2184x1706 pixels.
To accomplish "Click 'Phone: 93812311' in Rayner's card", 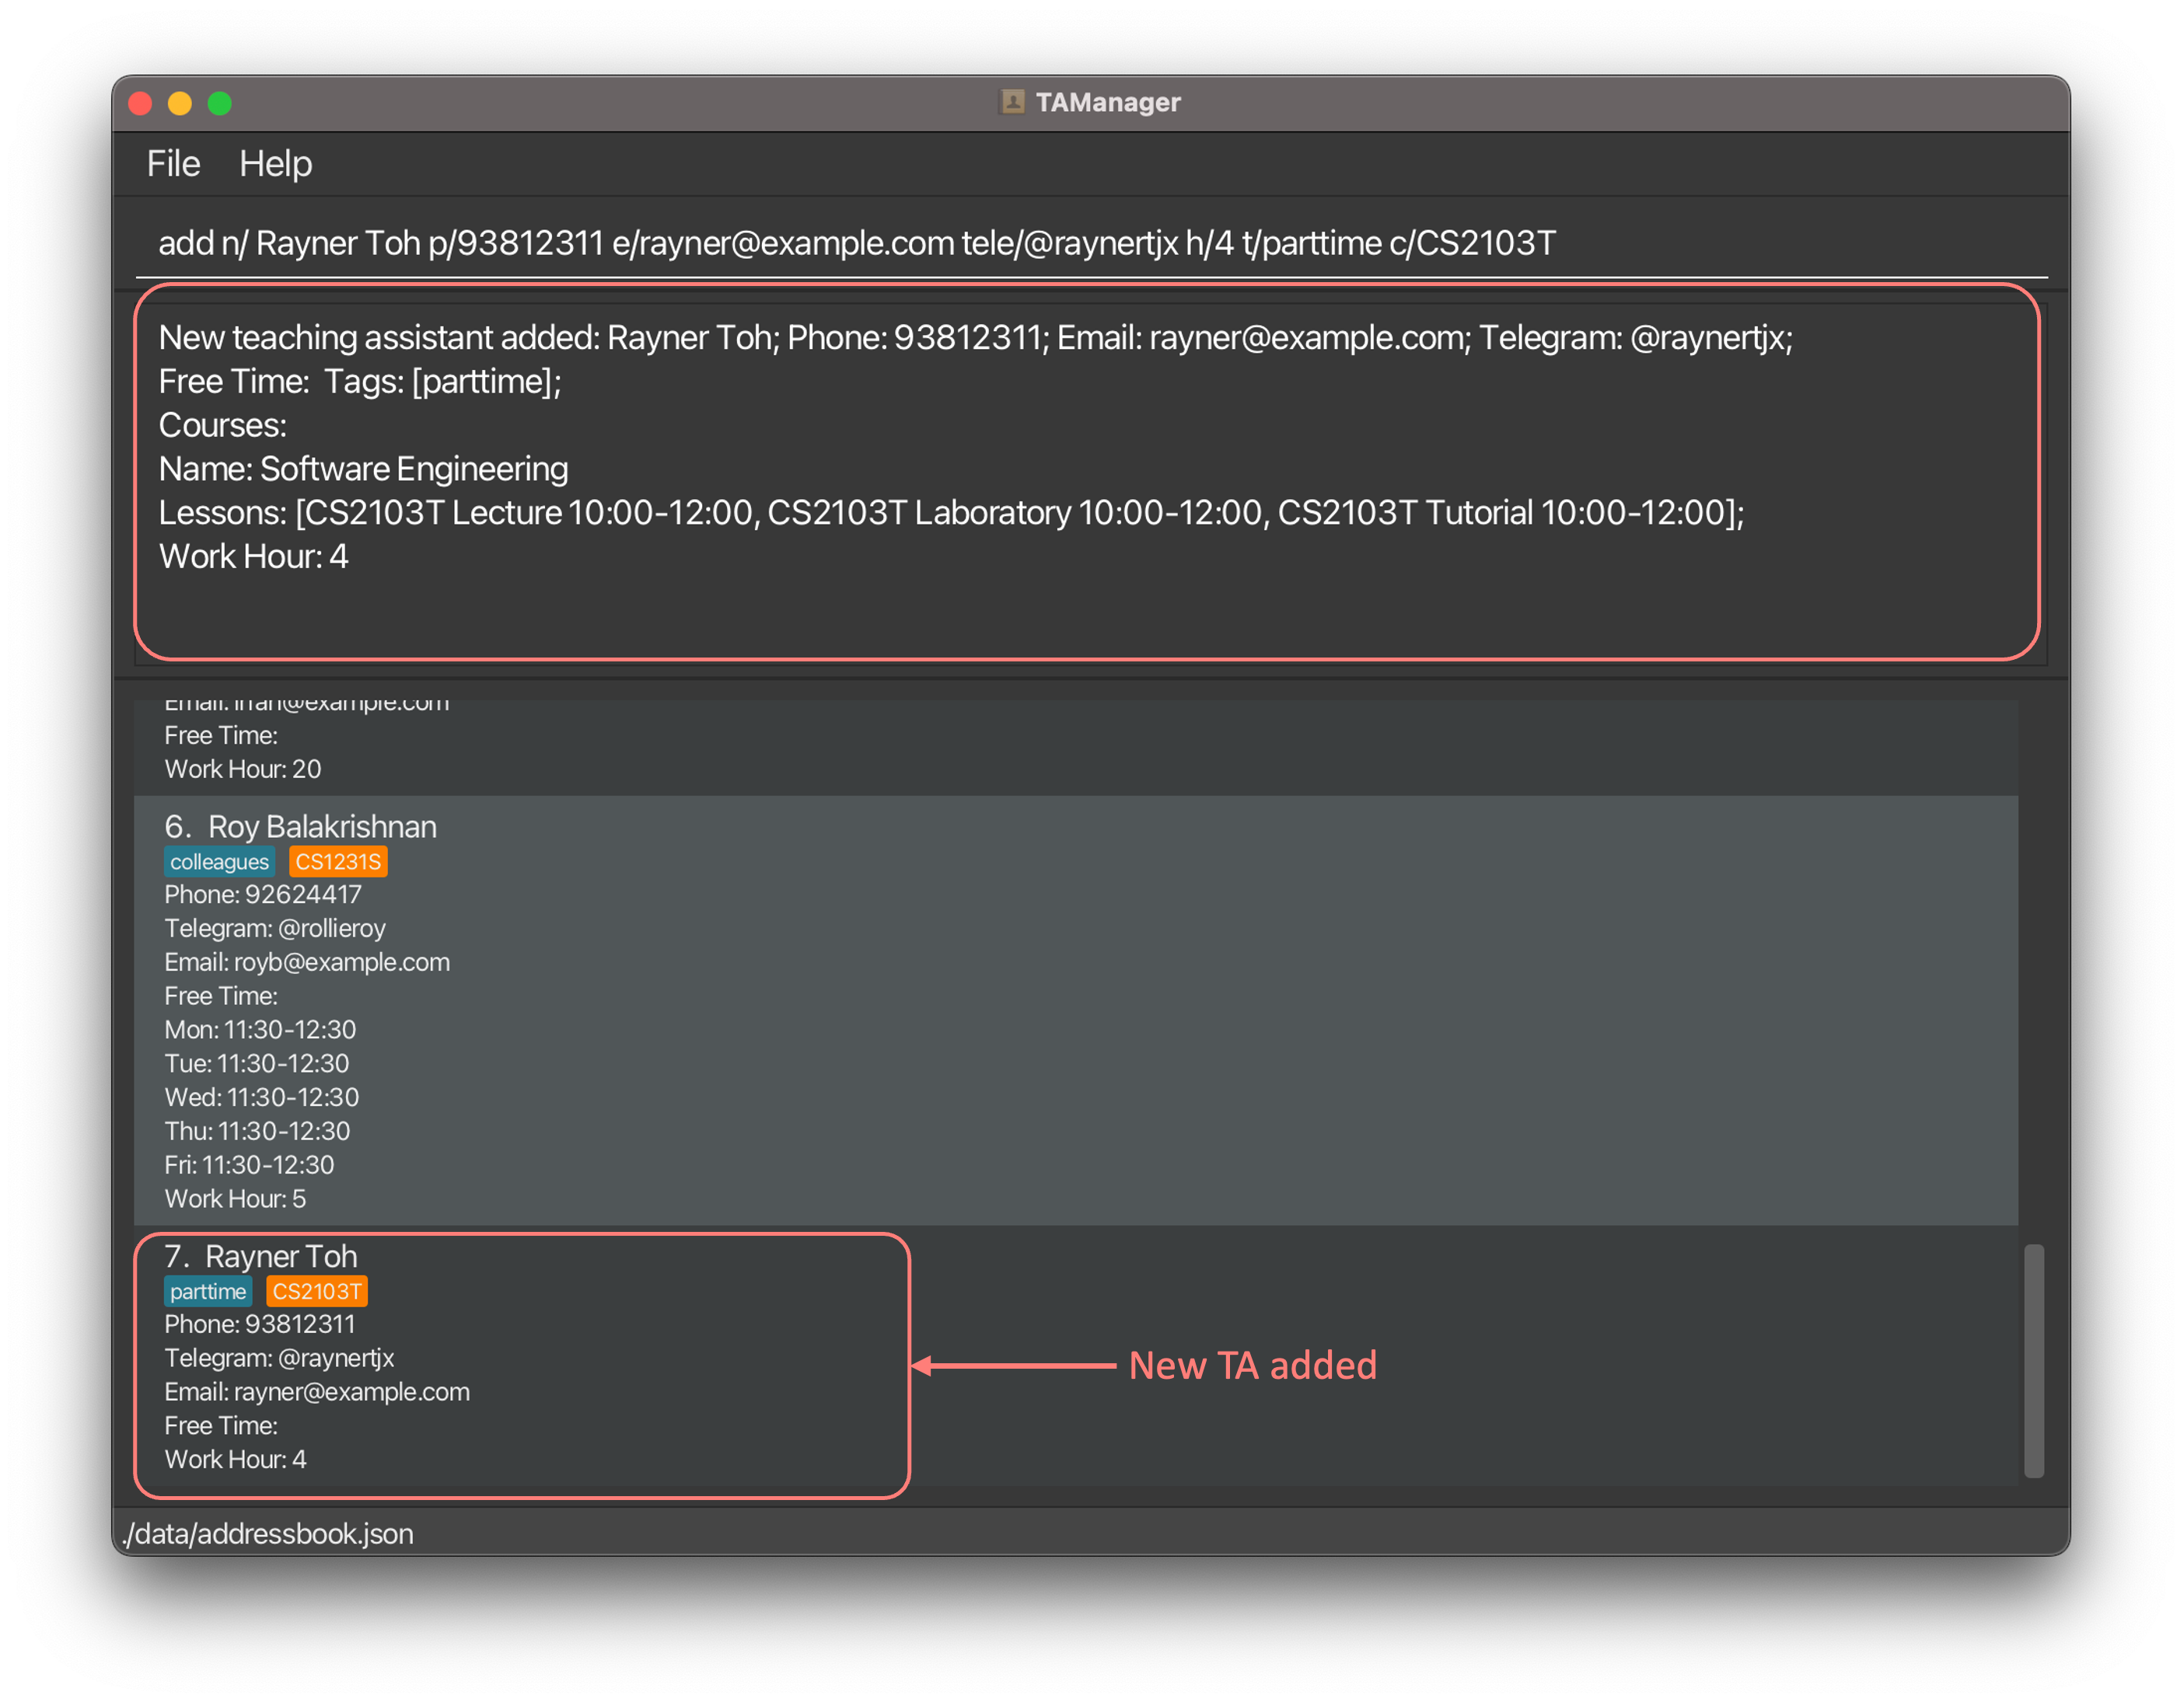I will 260,1324.
